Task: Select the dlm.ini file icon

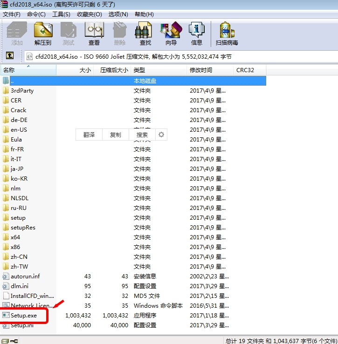Action: click(6, 286)
